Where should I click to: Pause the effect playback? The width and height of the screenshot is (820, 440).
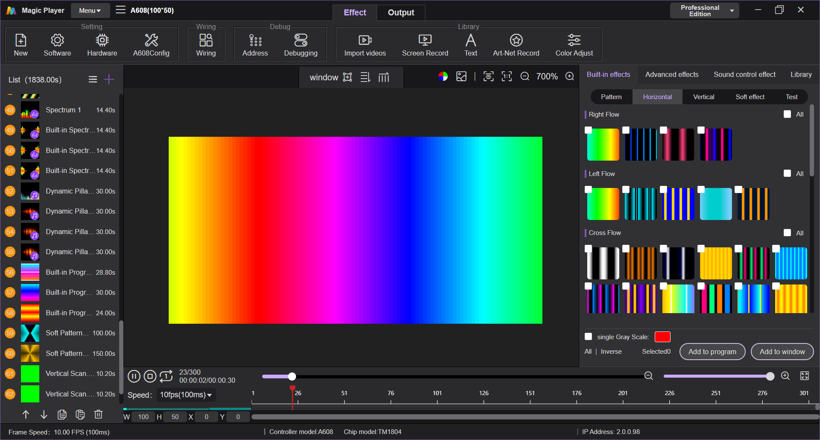[x=134, y=376]
